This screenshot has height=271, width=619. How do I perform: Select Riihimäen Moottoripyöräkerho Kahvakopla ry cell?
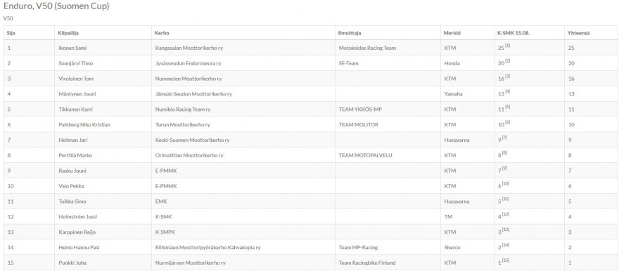(208, 247)
